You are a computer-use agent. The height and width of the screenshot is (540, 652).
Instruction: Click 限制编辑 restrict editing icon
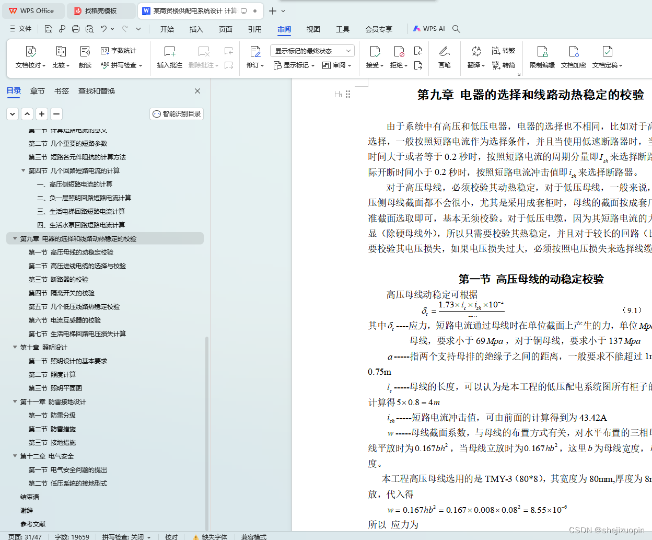click(542, 51)
